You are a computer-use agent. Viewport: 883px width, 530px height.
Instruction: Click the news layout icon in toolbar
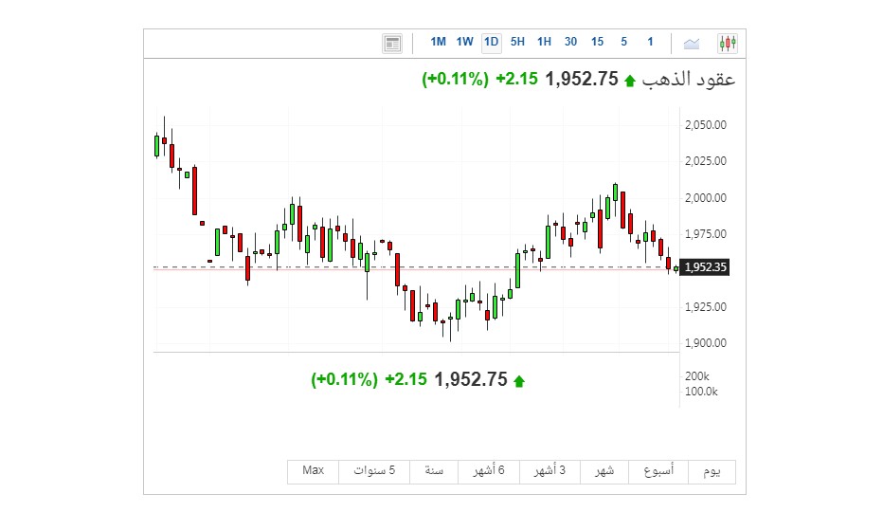[392, 43]
